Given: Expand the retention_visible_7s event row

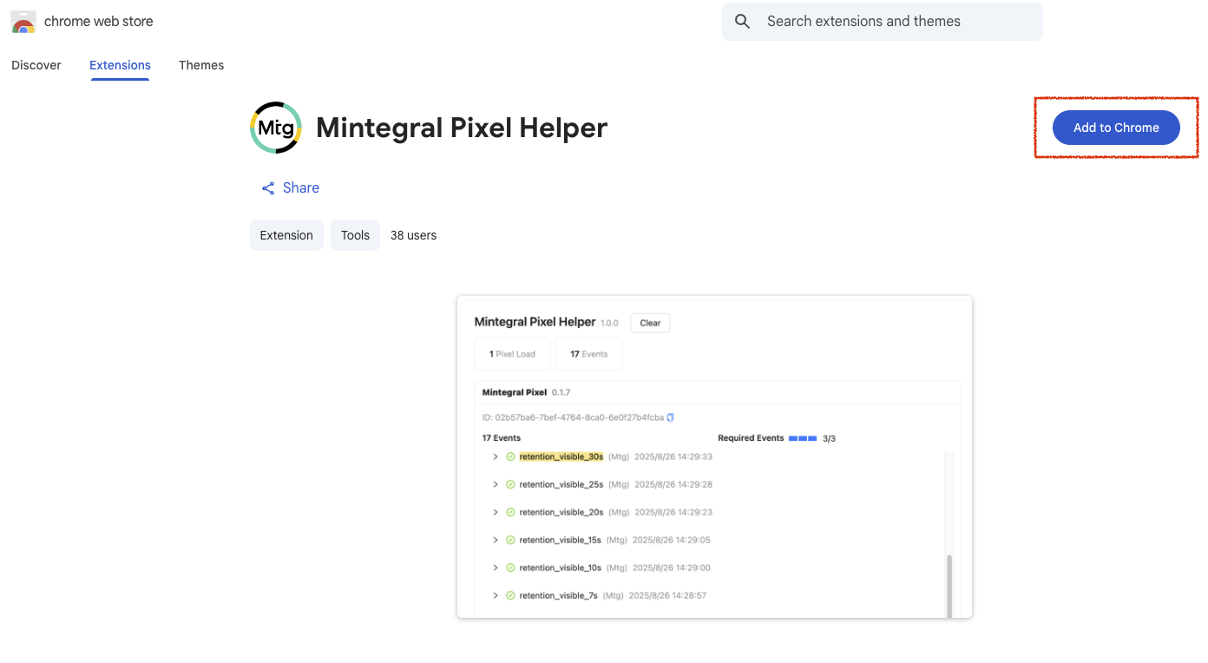Looking at the screenshot, I should click(x=496, y=595).
